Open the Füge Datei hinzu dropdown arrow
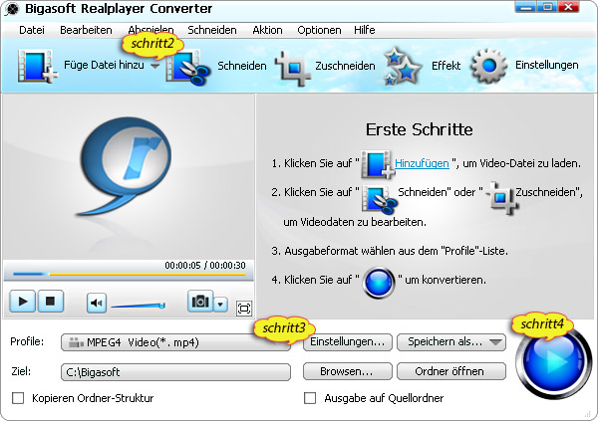This screenshot has height=421, width=598. [154, 66]
